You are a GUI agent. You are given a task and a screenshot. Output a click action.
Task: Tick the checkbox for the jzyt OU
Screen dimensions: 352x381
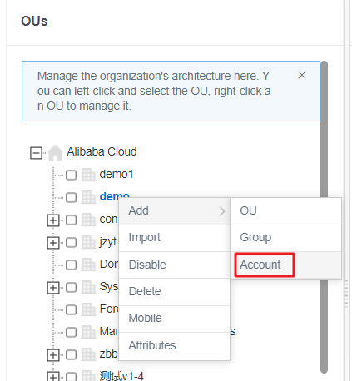coord(71,242)
